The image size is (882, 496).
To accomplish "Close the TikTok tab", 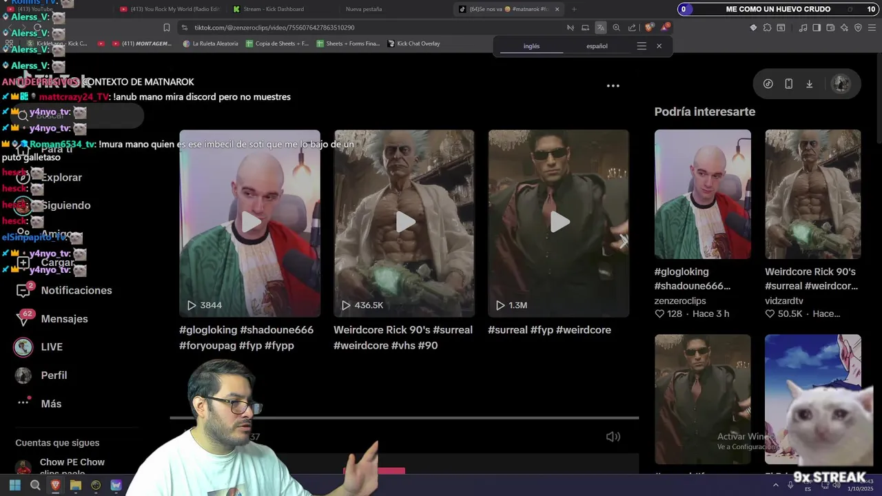I will pyautogui.click(x=557, y=9).
